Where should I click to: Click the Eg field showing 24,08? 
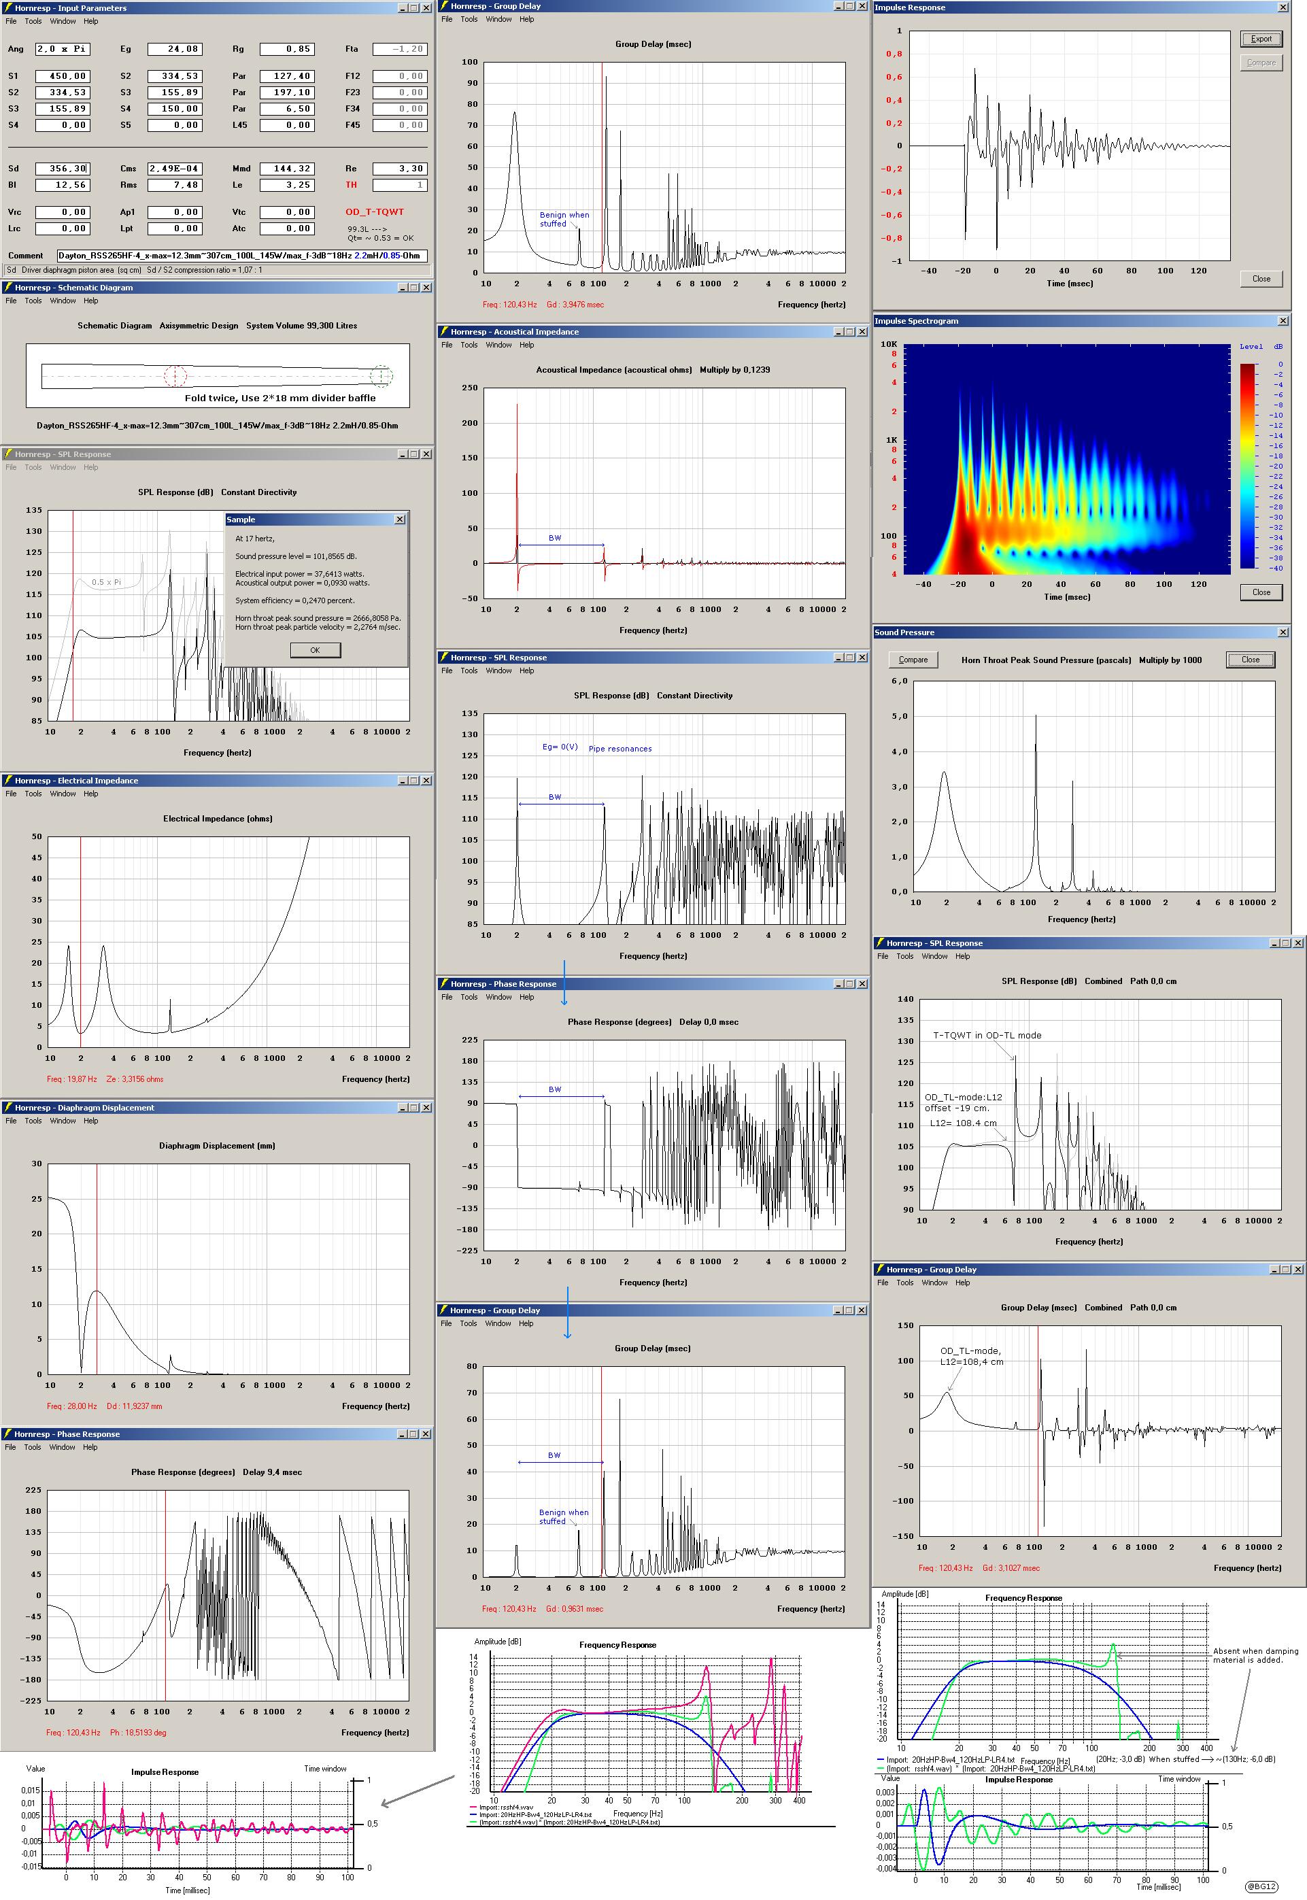pyautogui.click(x=175, y=49)
